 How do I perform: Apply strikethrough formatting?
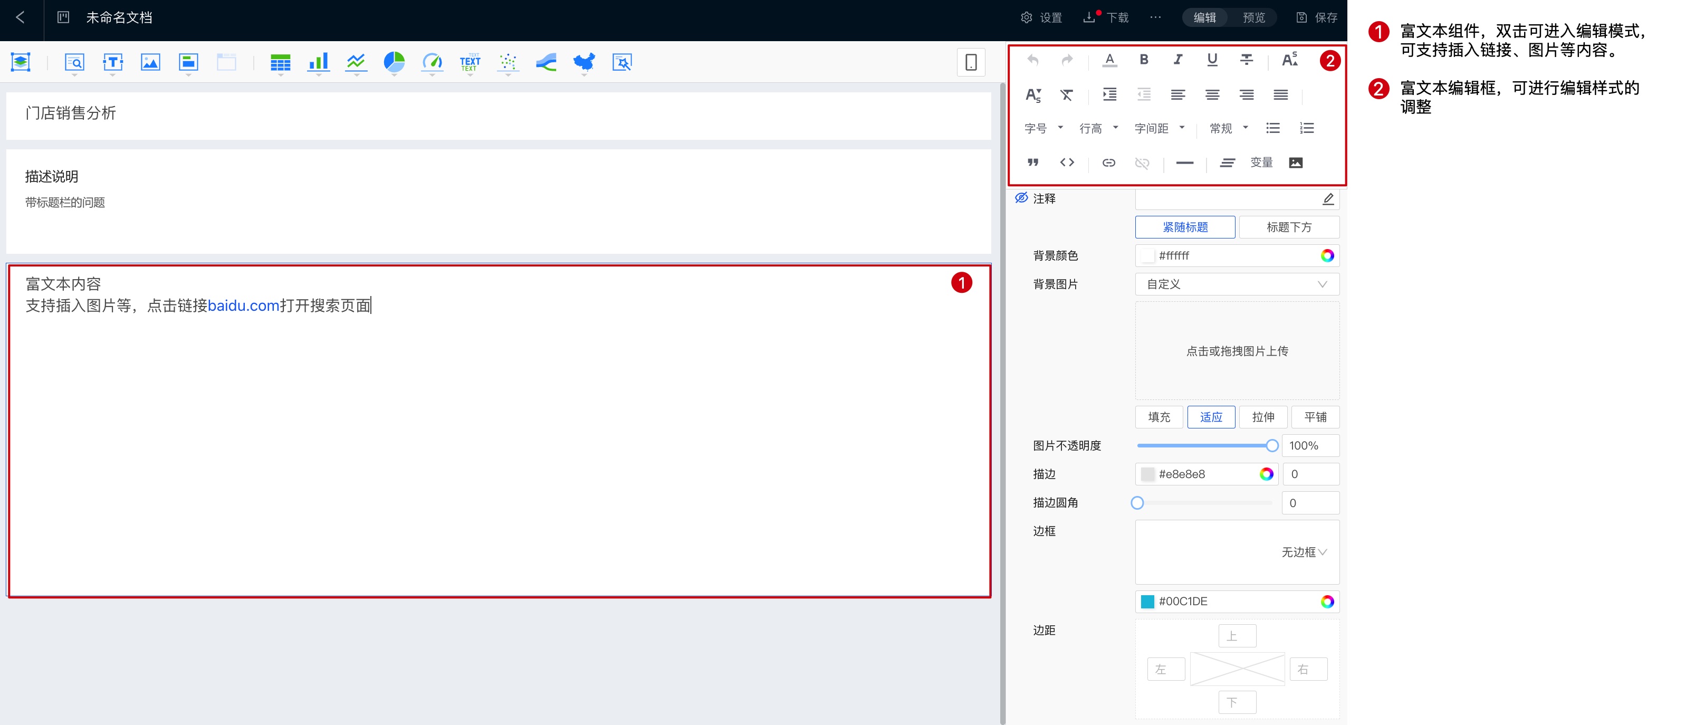[1247, 60]
